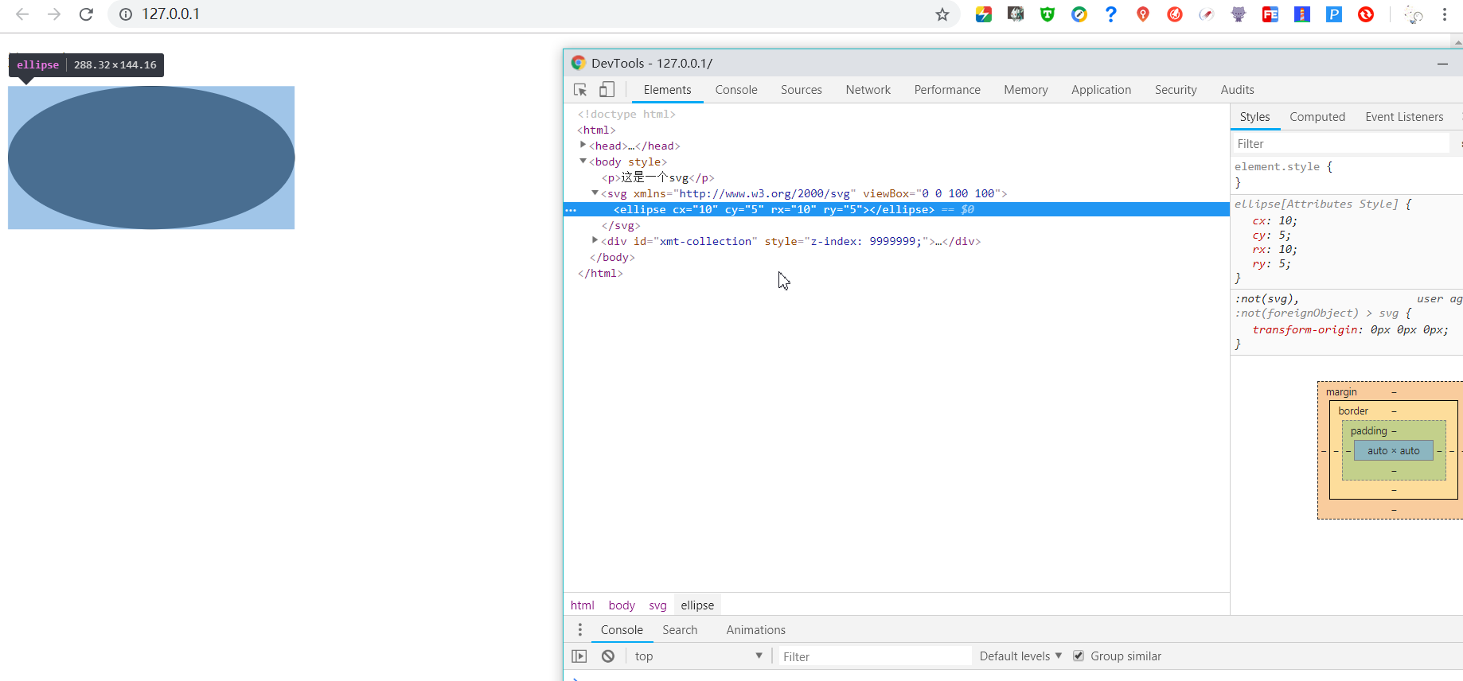Open the Security tab
The height and width of the screenshot is (681, 1463).
point(1176,90)
